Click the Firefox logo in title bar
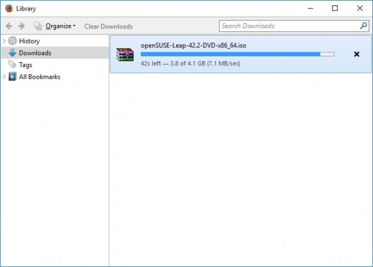This screenshot has width=373, height=267. [9, 8]
